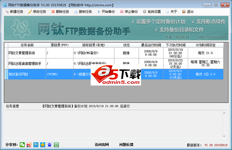Click the 最后运行时间 column header
The width and height of the screenshot is (232, 150).
click(151, 45)
